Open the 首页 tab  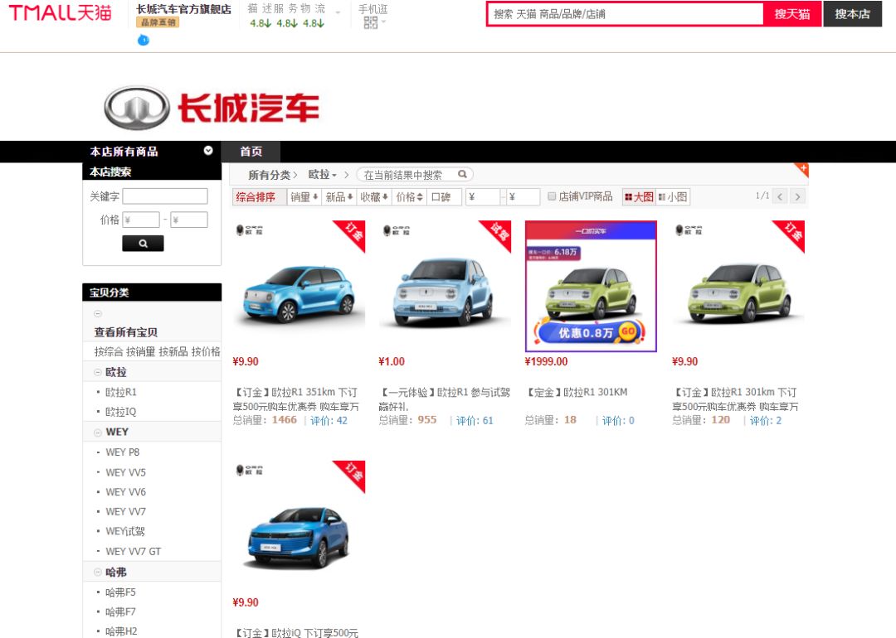point(251,152)
